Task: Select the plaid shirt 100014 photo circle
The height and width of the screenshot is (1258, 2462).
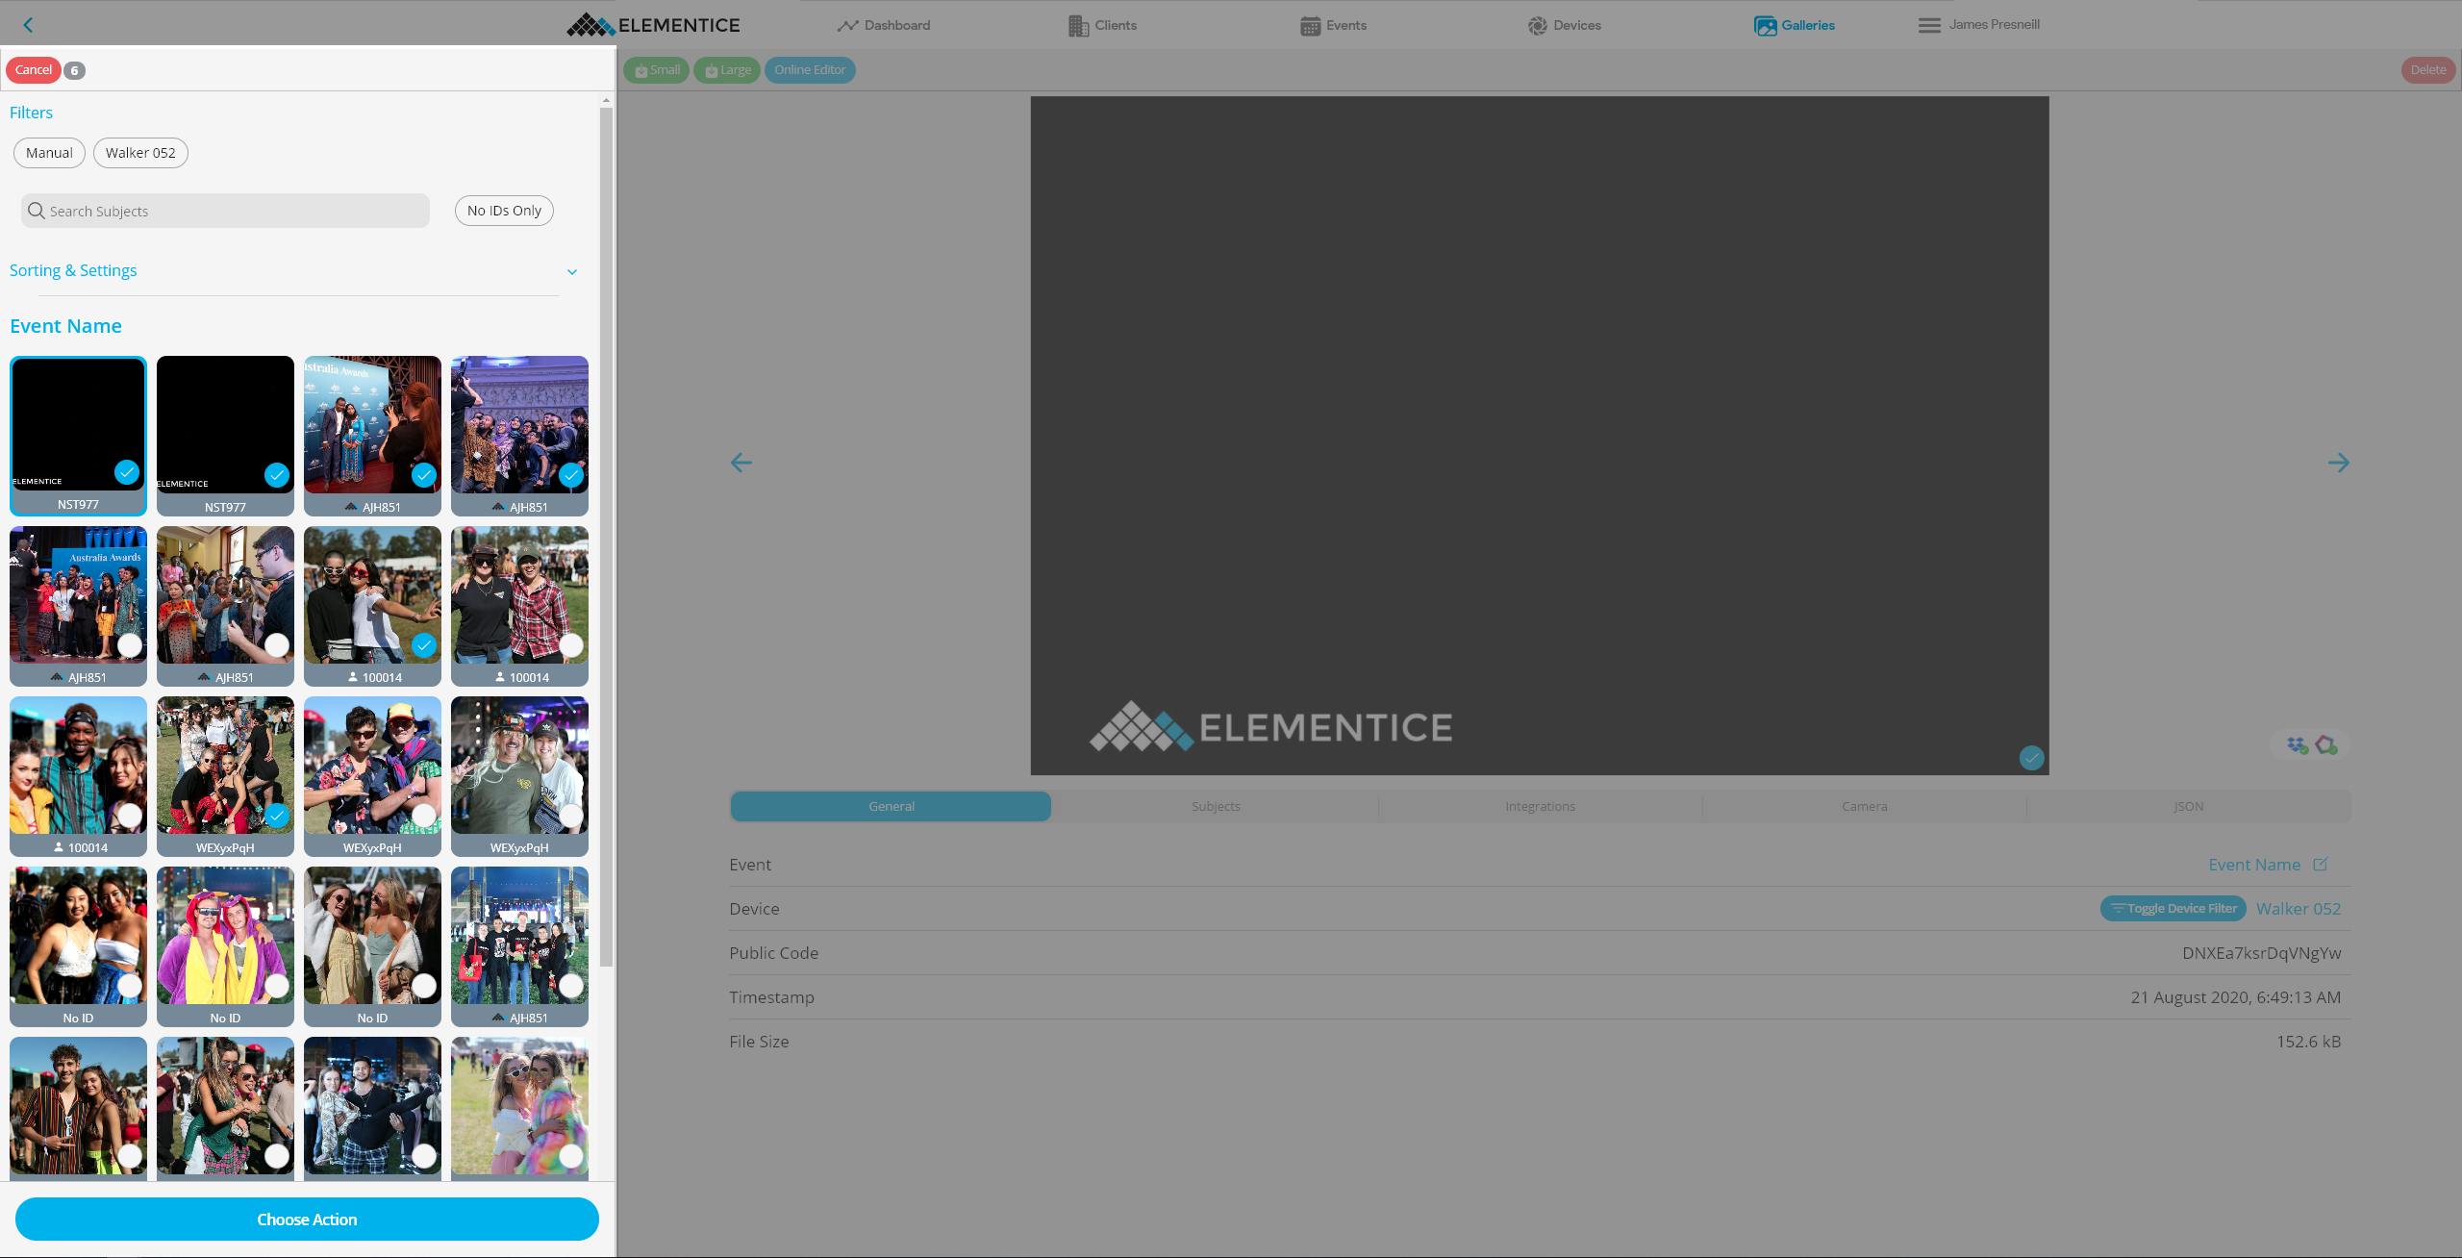Action: point(571,645)
